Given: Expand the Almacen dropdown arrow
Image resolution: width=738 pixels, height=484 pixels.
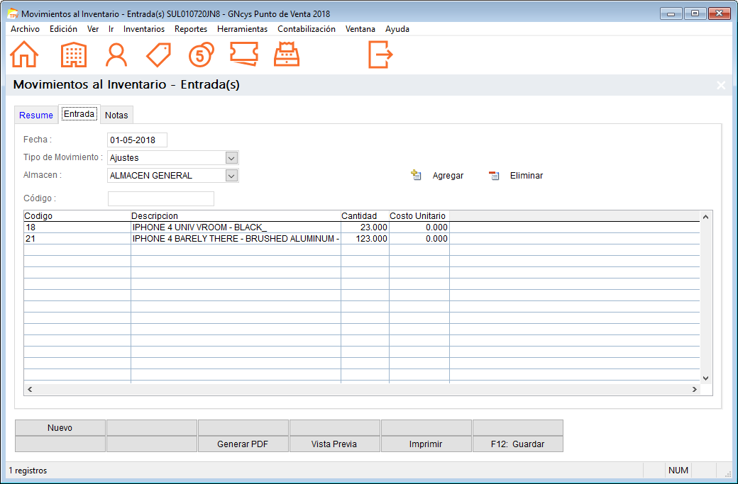Looking at the screenshot, I should coord(231,176).
